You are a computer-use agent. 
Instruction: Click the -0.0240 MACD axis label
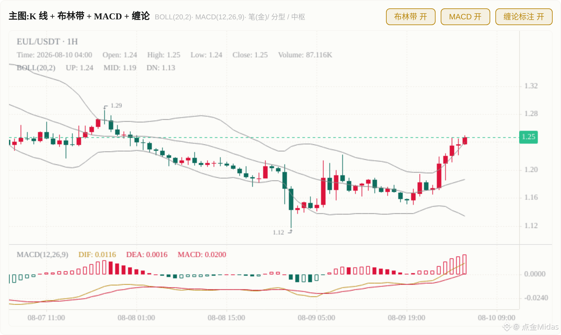[536, 298]
